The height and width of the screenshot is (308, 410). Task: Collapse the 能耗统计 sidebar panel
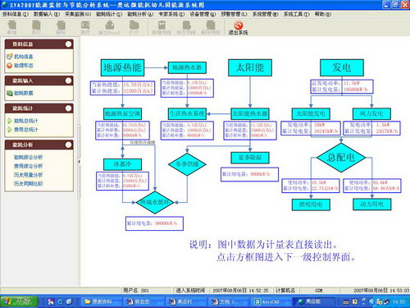68,108
